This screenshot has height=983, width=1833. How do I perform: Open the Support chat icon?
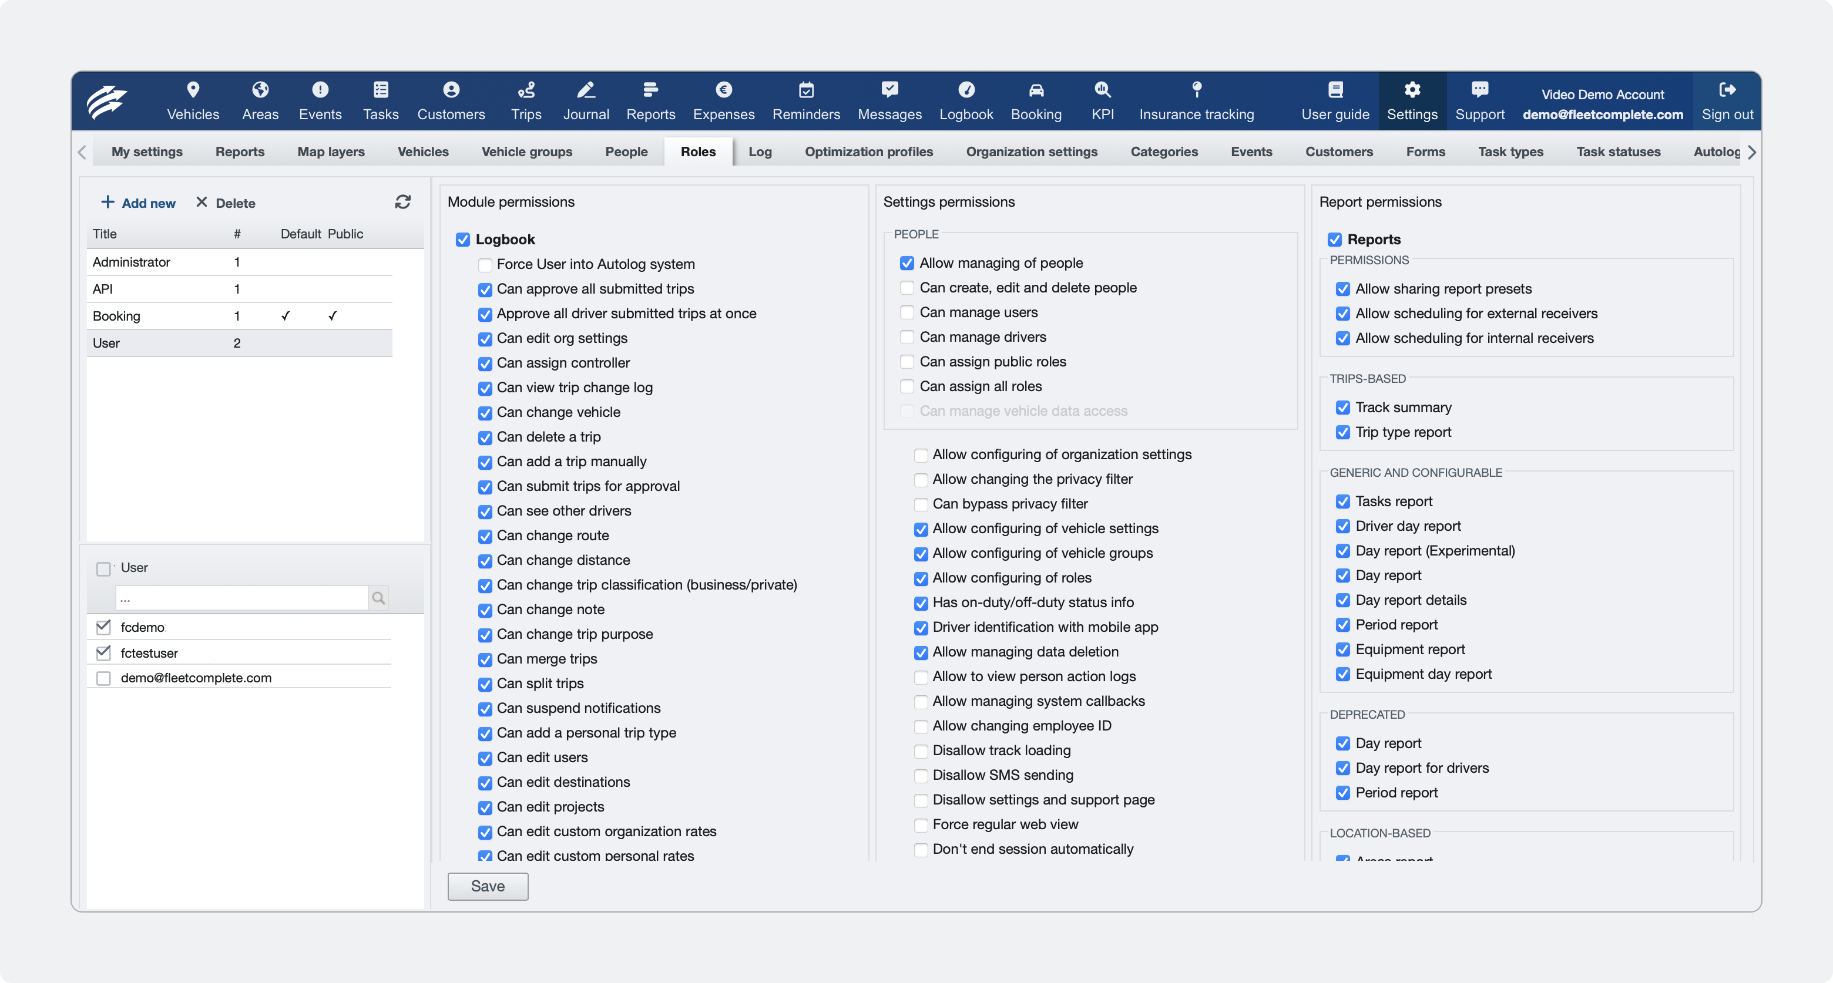click(x=1479, y=90)
